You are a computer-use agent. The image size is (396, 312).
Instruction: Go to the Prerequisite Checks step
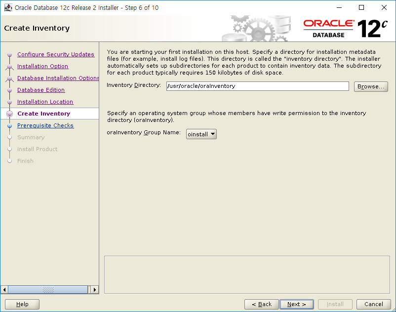pos(45,125)
